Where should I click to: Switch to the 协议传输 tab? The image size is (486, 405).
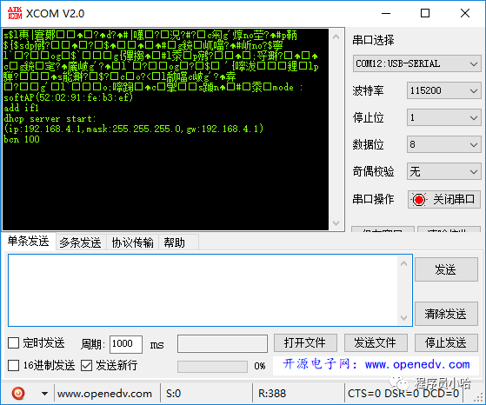coord(133,242)
